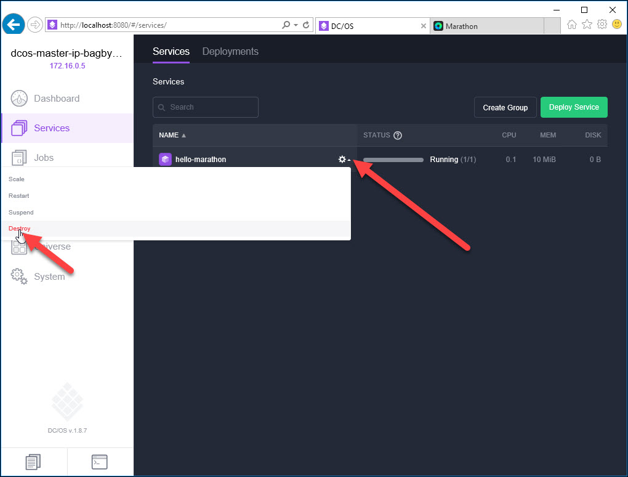
Task: Select the DC/OS browser tab
Action: coord(372,26)
